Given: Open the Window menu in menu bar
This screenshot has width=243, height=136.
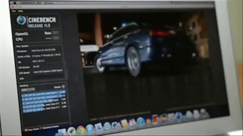Looking at the screenshot, I should coord(49,3).
